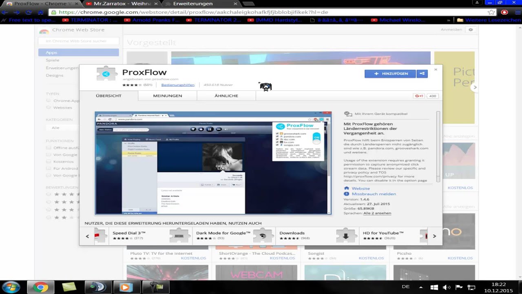Select Spiele in web store sidebar
This screenshot has width=522, height=294.
point(53,60)
